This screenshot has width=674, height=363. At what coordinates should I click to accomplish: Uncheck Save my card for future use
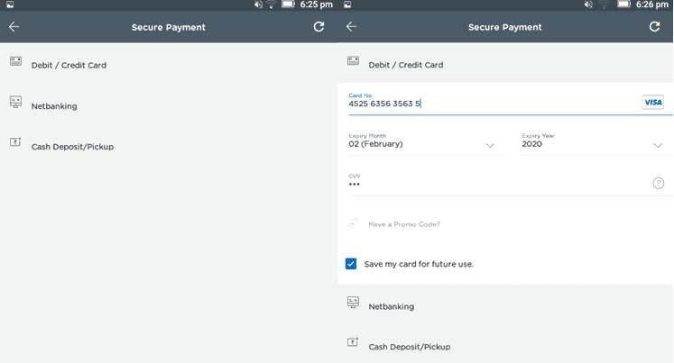click(x=351, y=264)
